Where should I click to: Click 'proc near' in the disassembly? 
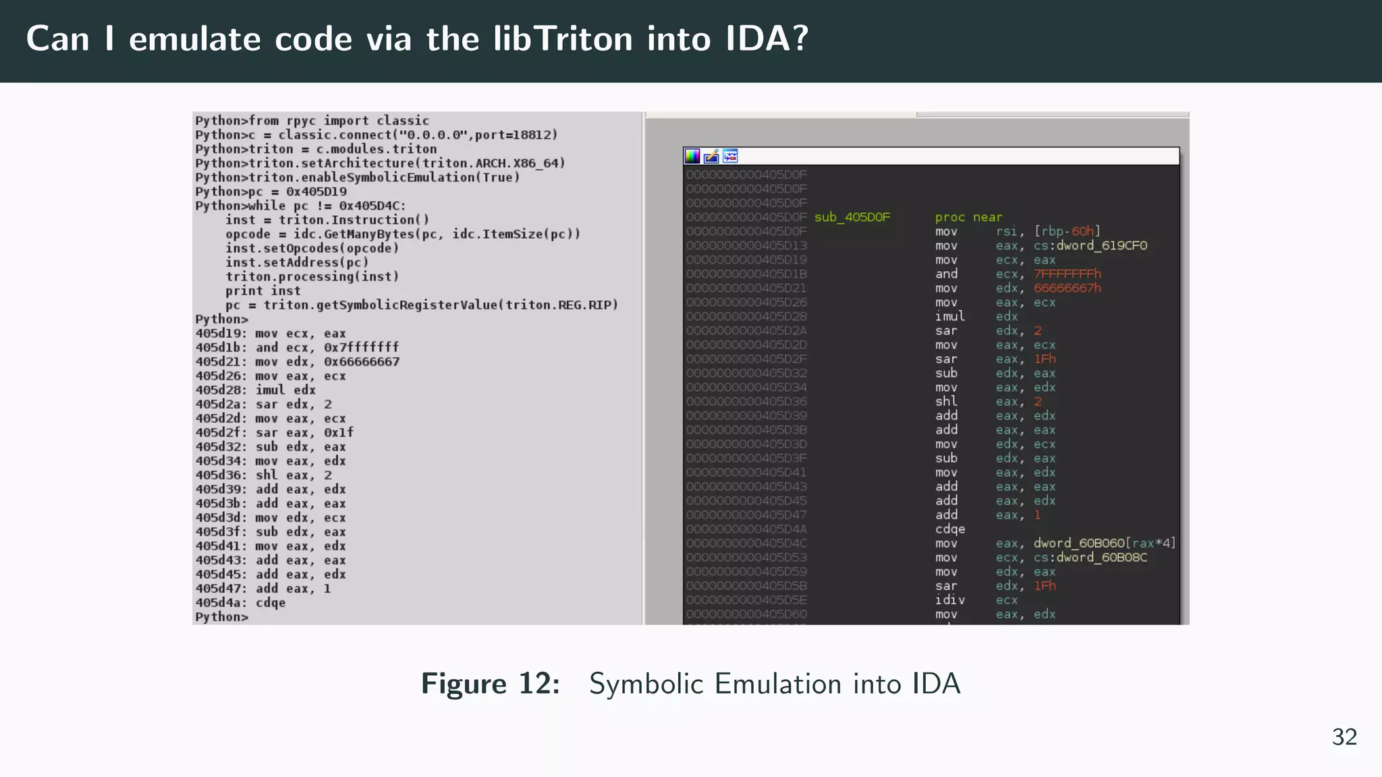pos(968,217)
